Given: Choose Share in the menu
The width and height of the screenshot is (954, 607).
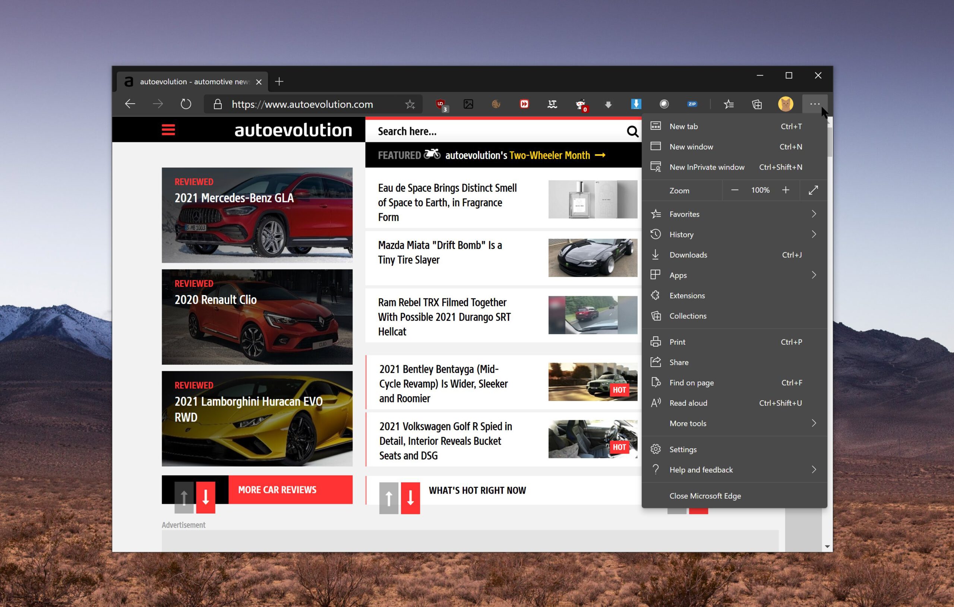Looking at the screenshot, I should tap(734, 362).
